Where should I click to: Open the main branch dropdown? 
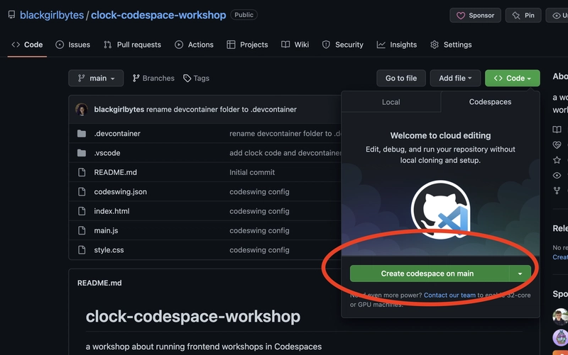[x=96, y=78]
